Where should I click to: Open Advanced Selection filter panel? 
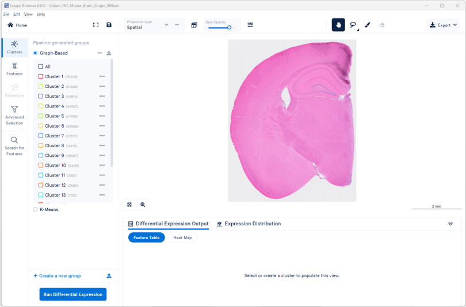point(14,115)
